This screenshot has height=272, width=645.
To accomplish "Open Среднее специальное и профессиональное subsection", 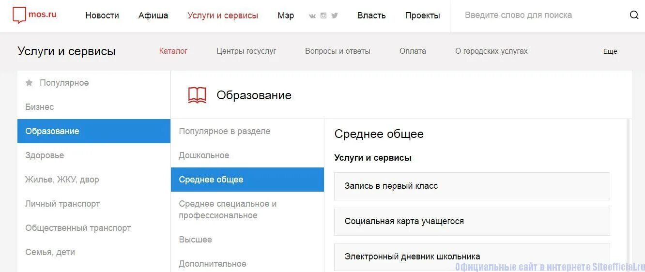I will (247, 210).
